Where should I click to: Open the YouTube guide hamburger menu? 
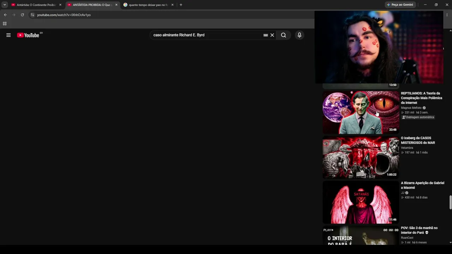(x=8, y=35)
